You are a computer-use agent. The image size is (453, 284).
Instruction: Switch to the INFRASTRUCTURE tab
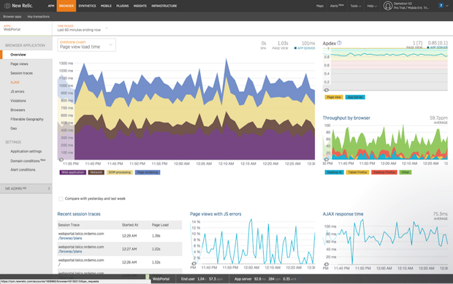[164, 6]
